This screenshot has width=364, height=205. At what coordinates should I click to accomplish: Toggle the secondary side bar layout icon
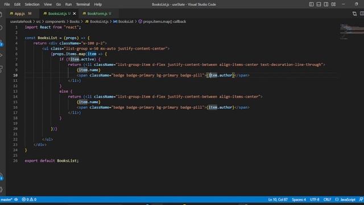click(x=326, y=5)
